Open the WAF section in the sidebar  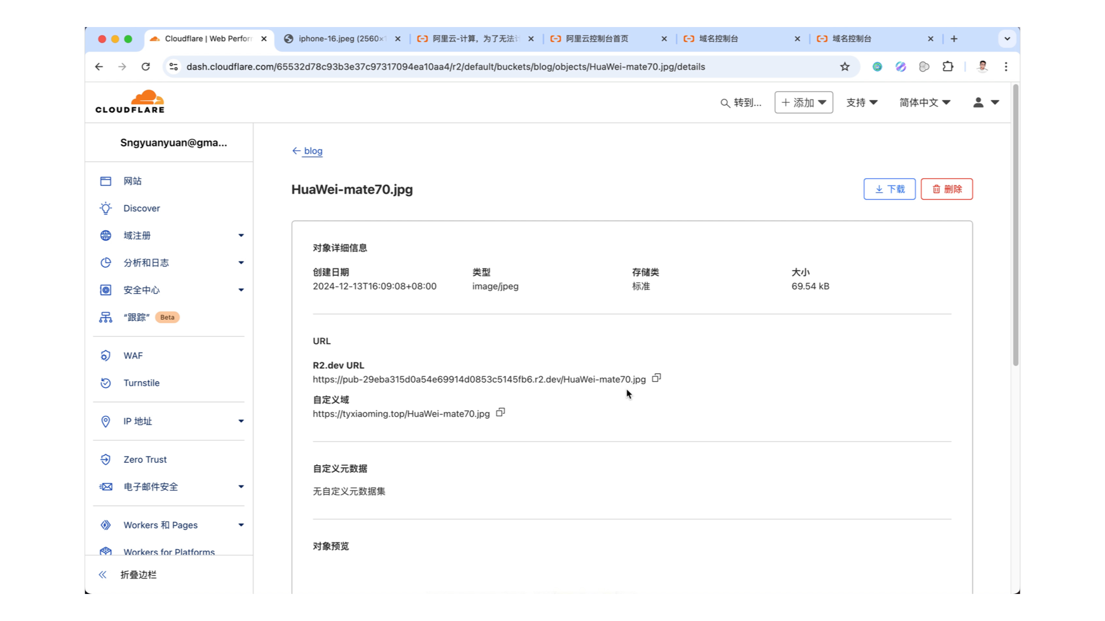pos(132,355)
